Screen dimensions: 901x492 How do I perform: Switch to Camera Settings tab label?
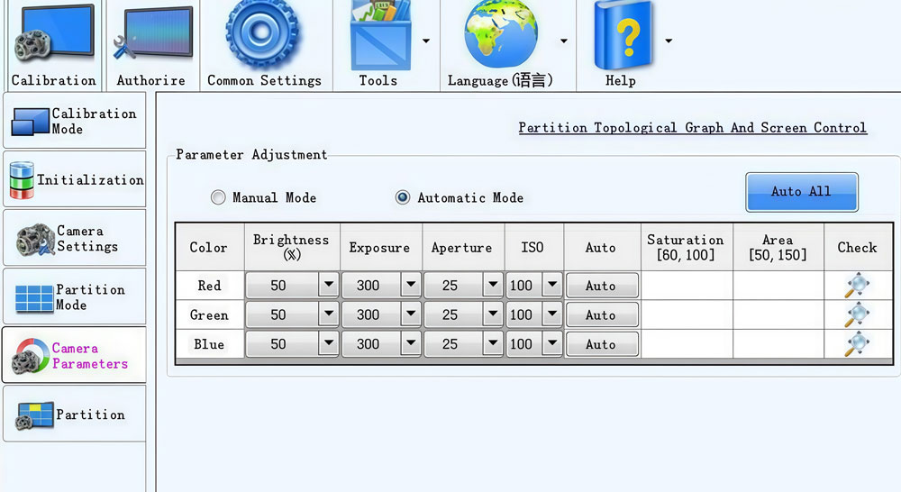[x=87, y=239]
